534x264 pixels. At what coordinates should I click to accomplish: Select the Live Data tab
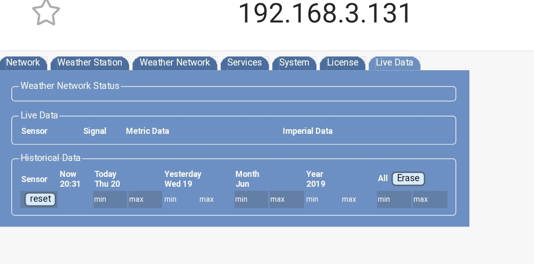[x=394, y=63]
